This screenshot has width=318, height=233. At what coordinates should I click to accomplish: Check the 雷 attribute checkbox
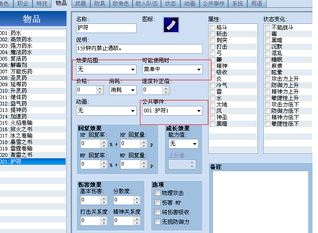point(212,91)
